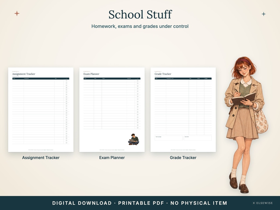Tick the last checkbox in Exam Planner
The height and width of the screenshot is (210, 280).
tap(138, 128)
